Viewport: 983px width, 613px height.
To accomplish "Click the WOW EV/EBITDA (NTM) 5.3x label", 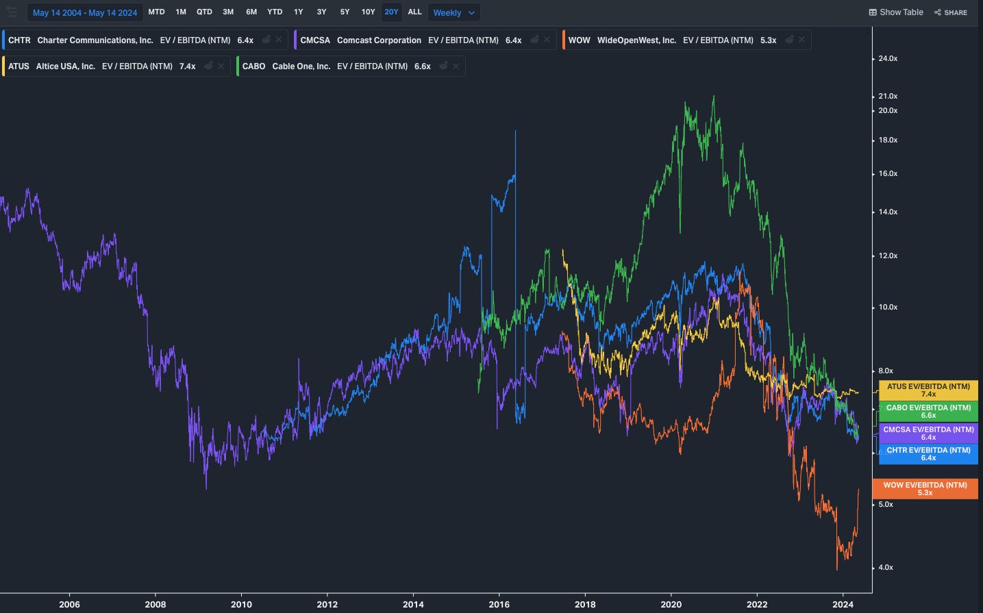I will pyautogui.click(x=925, y=488).
